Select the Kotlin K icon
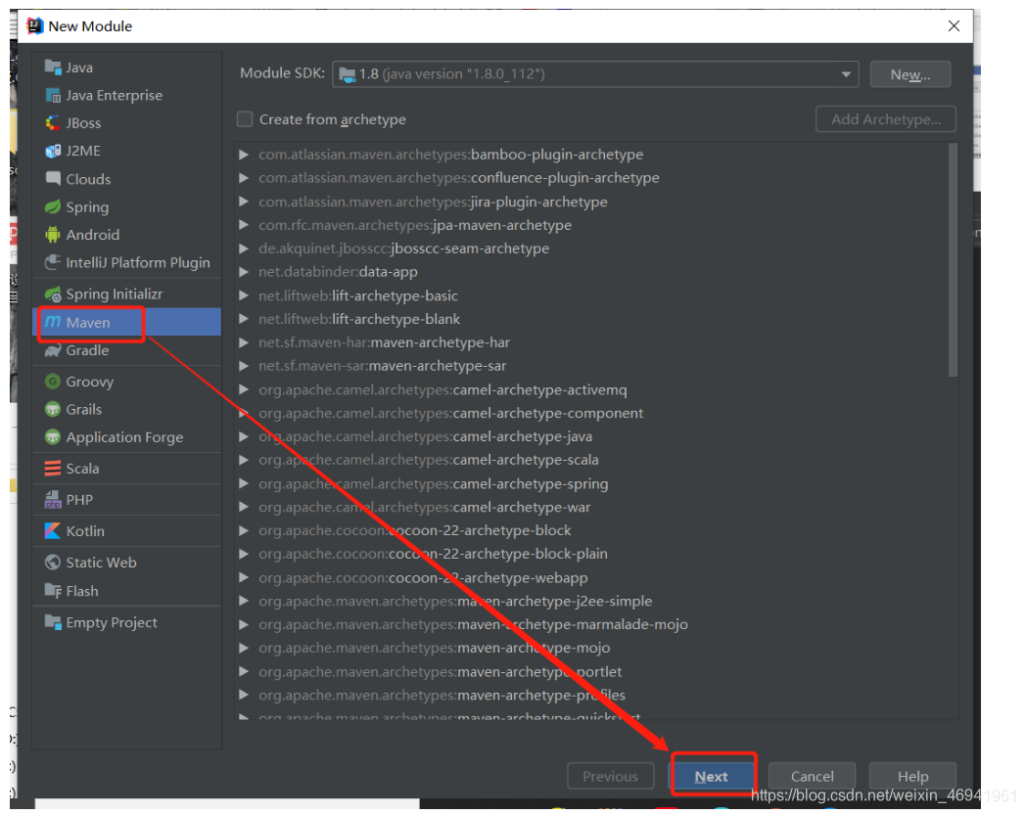The width and height of the screenshot is (1025, 814). point(52,530)
